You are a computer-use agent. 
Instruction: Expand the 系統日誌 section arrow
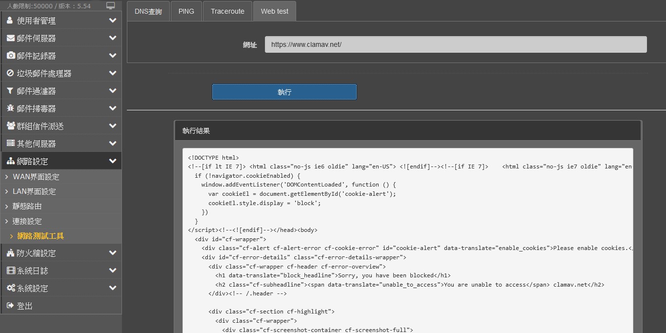point(113,271)
